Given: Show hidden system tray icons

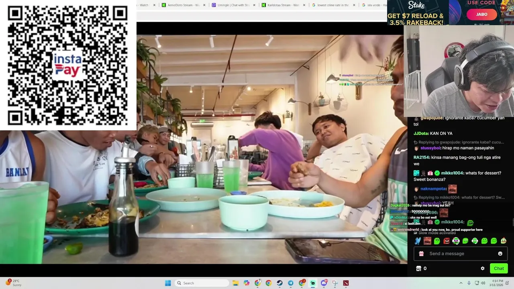Looking at the screenshot, I should point(461,283).
